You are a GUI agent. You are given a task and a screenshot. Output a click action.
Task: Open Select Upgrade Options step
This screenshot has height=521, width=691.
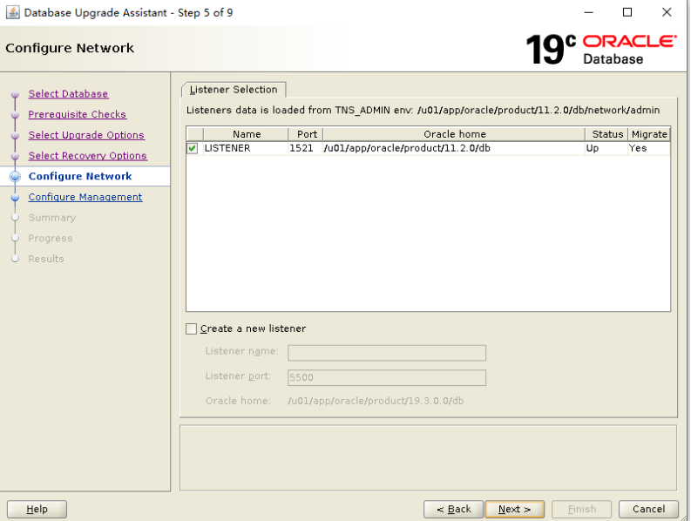pos(86,135)
